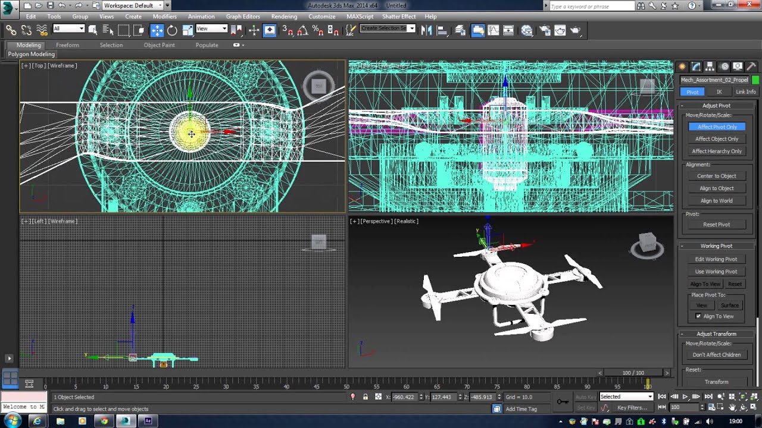Open the Graph Editors menu
This screenshot has height=428, width=762.
[243, 17]
